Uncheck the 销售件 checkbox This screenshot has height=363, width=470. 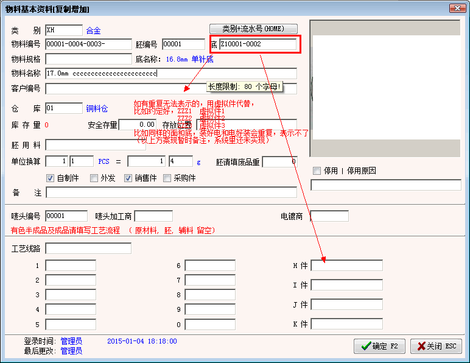tap(128, 178)
